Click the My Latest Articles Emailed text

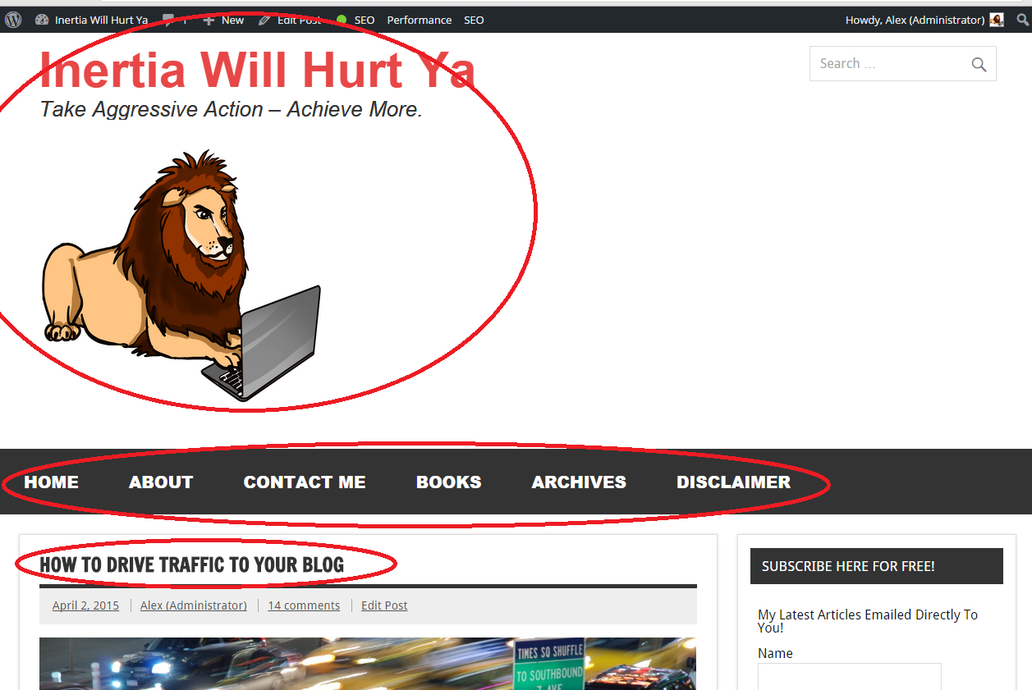coord(868,621)
